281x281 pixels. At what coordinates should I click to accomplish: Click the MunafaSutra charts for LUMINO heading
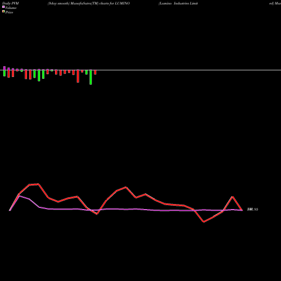89,3
